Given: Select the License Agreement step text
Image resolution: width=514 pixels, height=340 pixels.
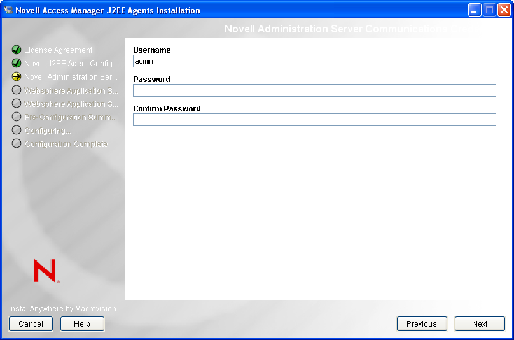Looking at the screenshot, I should click(x=59, y=50).
